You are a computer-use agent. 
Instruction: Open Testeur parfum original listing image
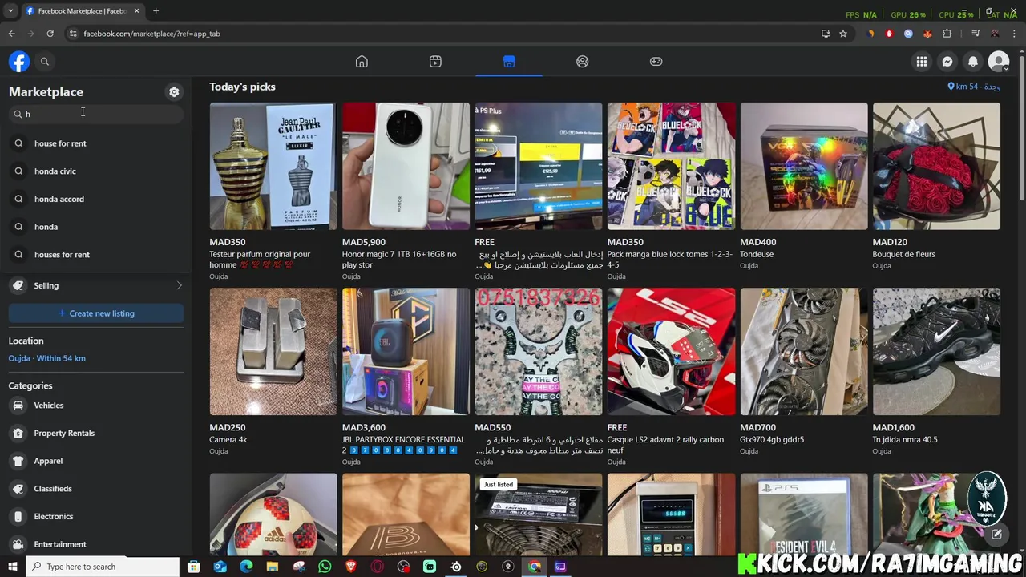(273, 166)
